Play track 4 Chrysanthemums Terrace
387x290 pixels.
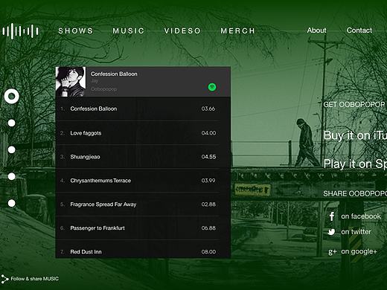138,181
